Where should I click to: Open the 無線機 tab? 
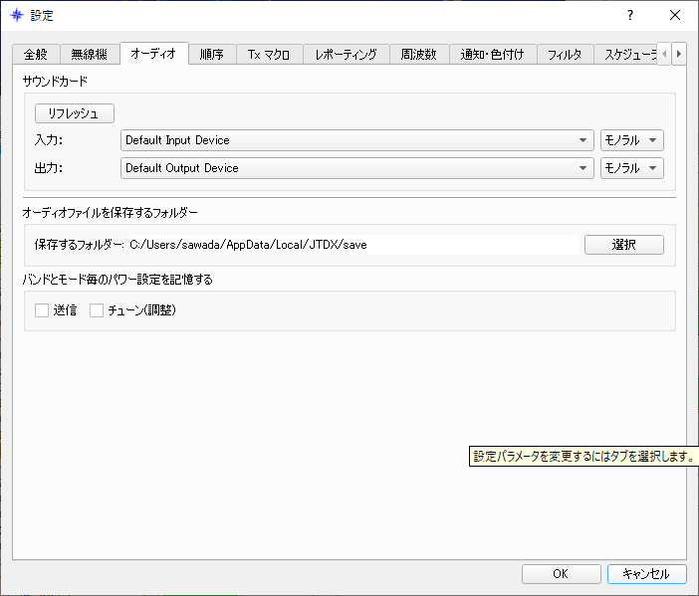pos(89,55)
